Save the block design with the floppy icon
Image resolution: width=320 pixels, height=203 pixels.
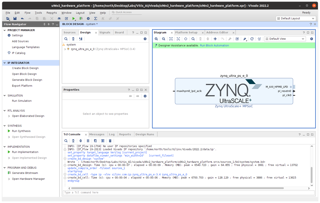pos(15,19)
